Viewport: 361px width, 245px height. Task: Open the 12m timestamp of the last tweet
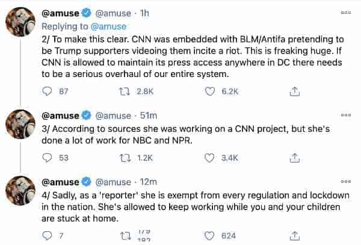tap(148, 182)
